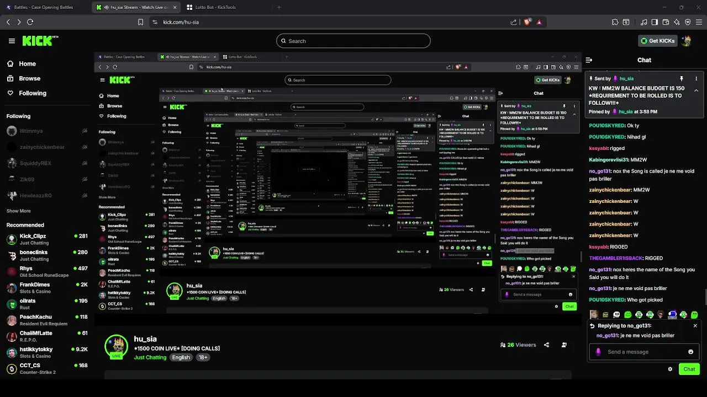Toggle the Kick sidebar hamburger menu
Image resolution: width=707 pixels, height=397 pixels.
[12, 41]
